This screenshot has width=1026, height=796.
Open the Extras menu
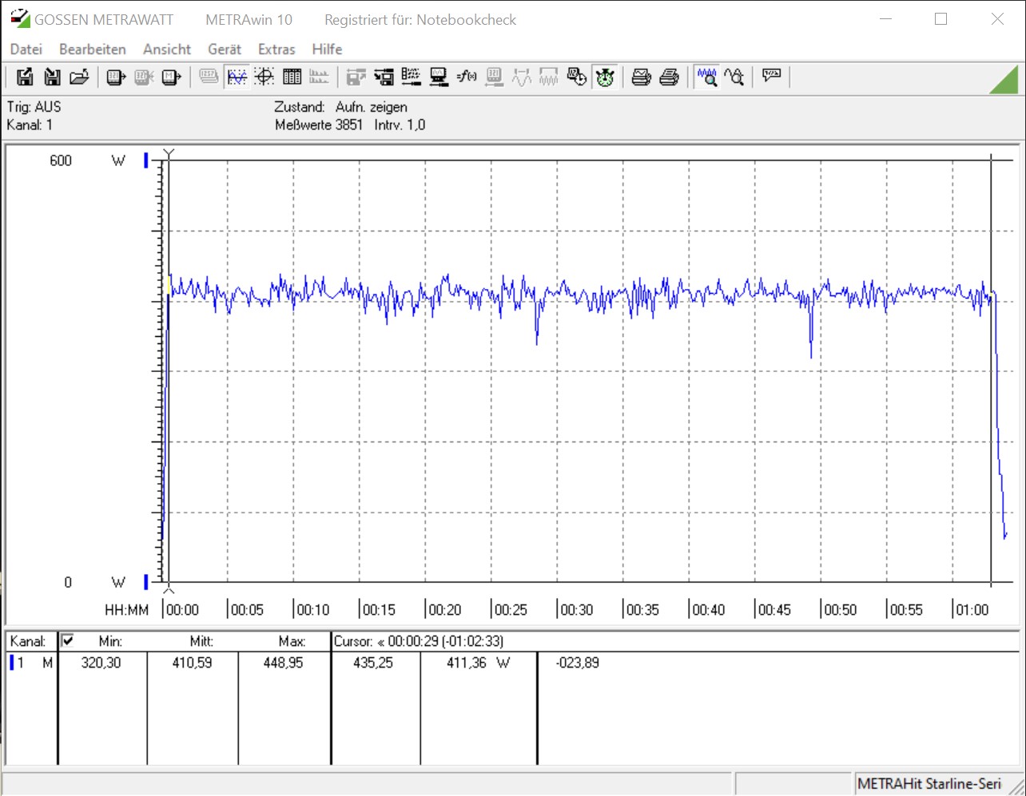(276, 50)
